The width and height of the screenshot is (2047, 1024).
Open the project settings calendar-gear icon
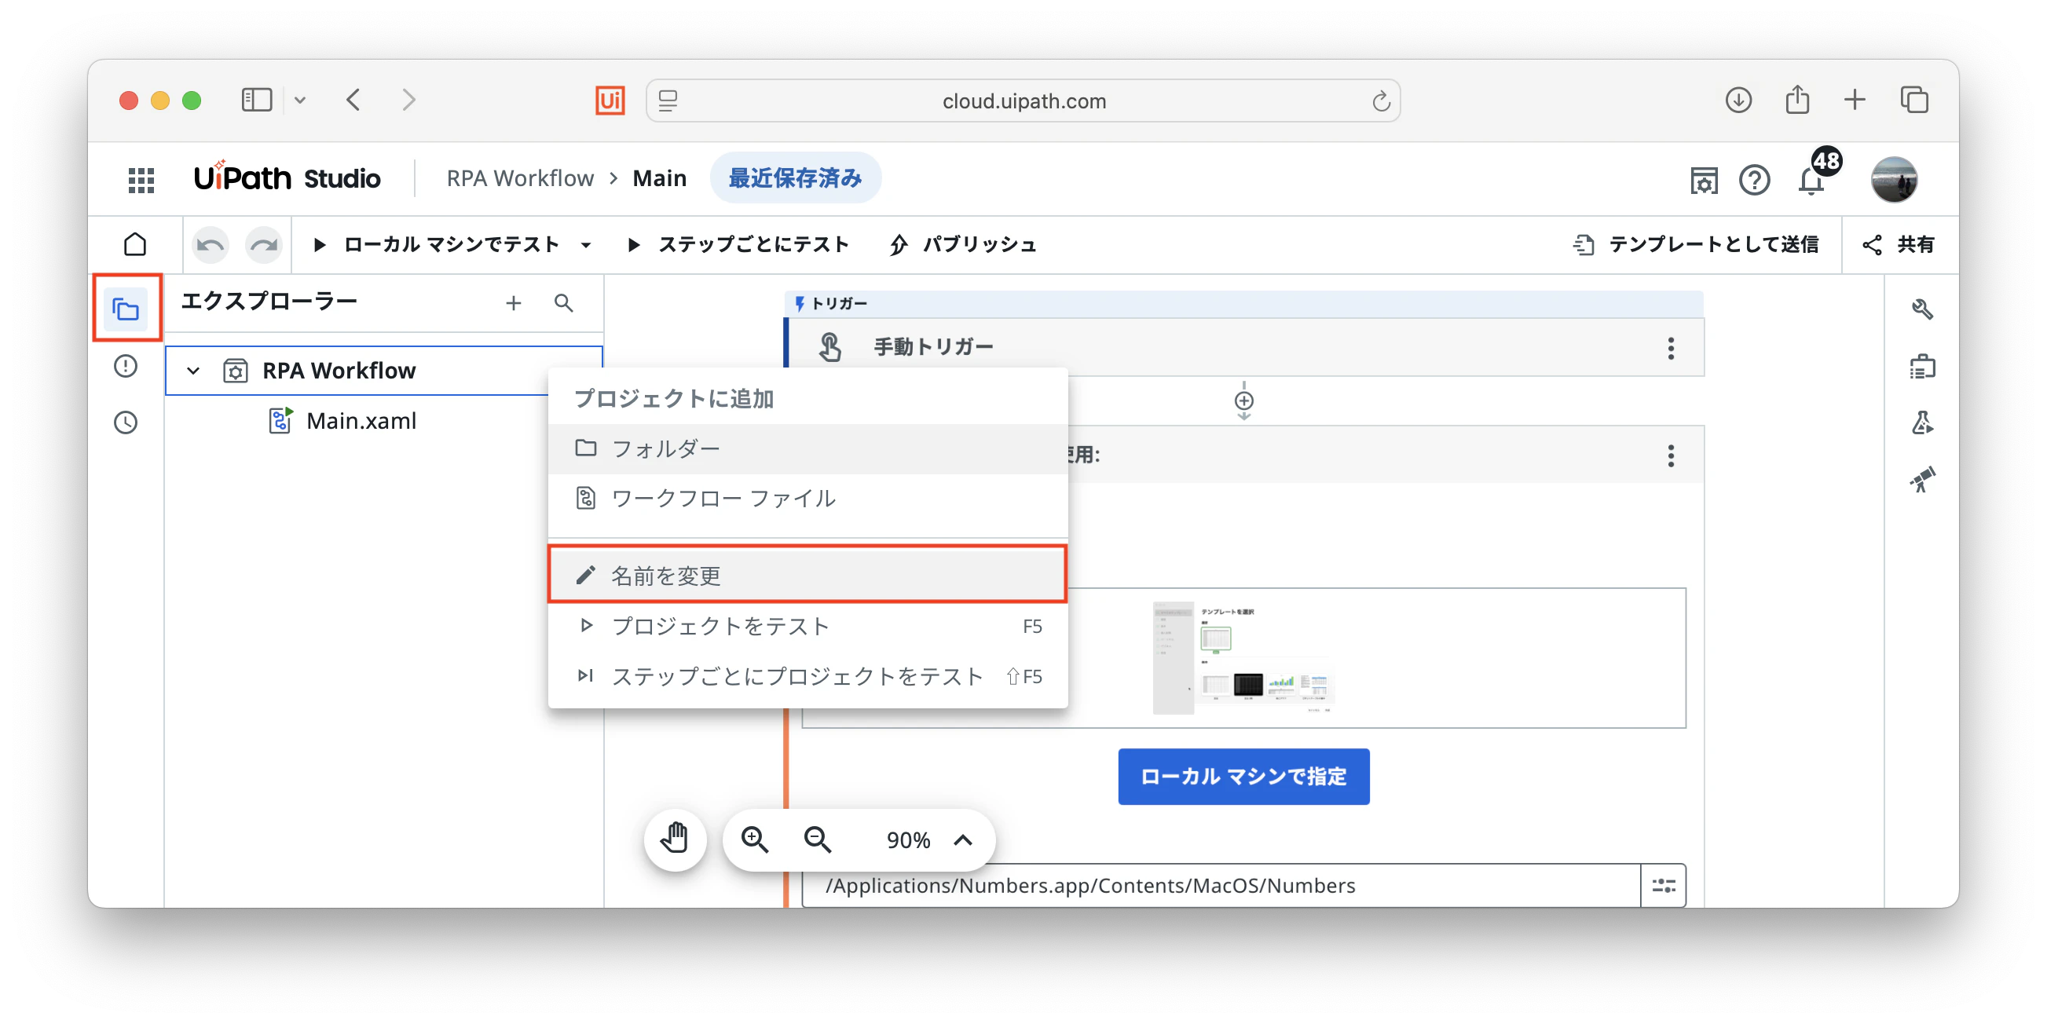click(1703, 181)
